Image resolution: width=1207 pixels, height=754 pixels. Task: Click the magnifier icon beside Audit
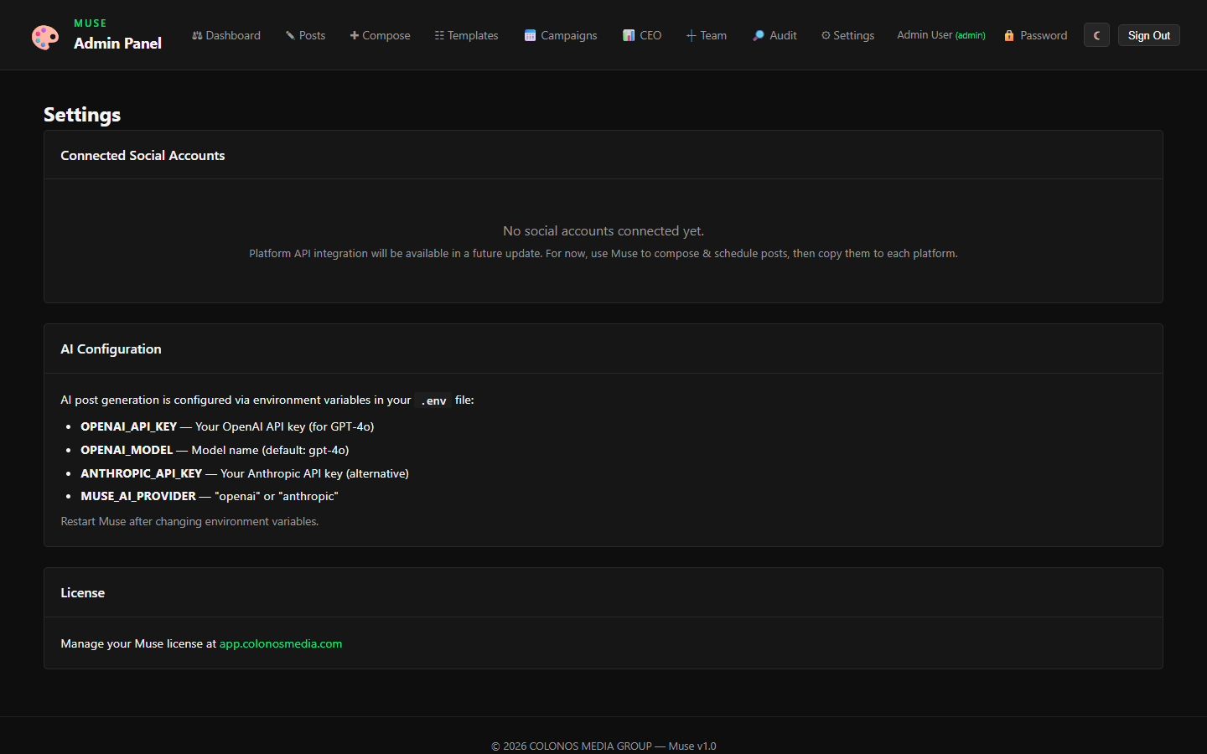(x=758, y=35)
